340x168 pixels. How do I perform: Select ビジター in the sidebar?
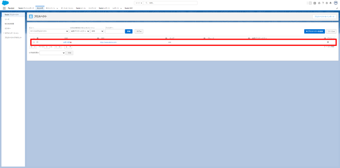(x=8, y=28)
